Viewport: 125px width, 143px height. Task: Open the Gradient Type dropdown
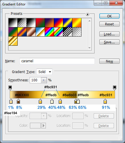click(x=44, y=72)
